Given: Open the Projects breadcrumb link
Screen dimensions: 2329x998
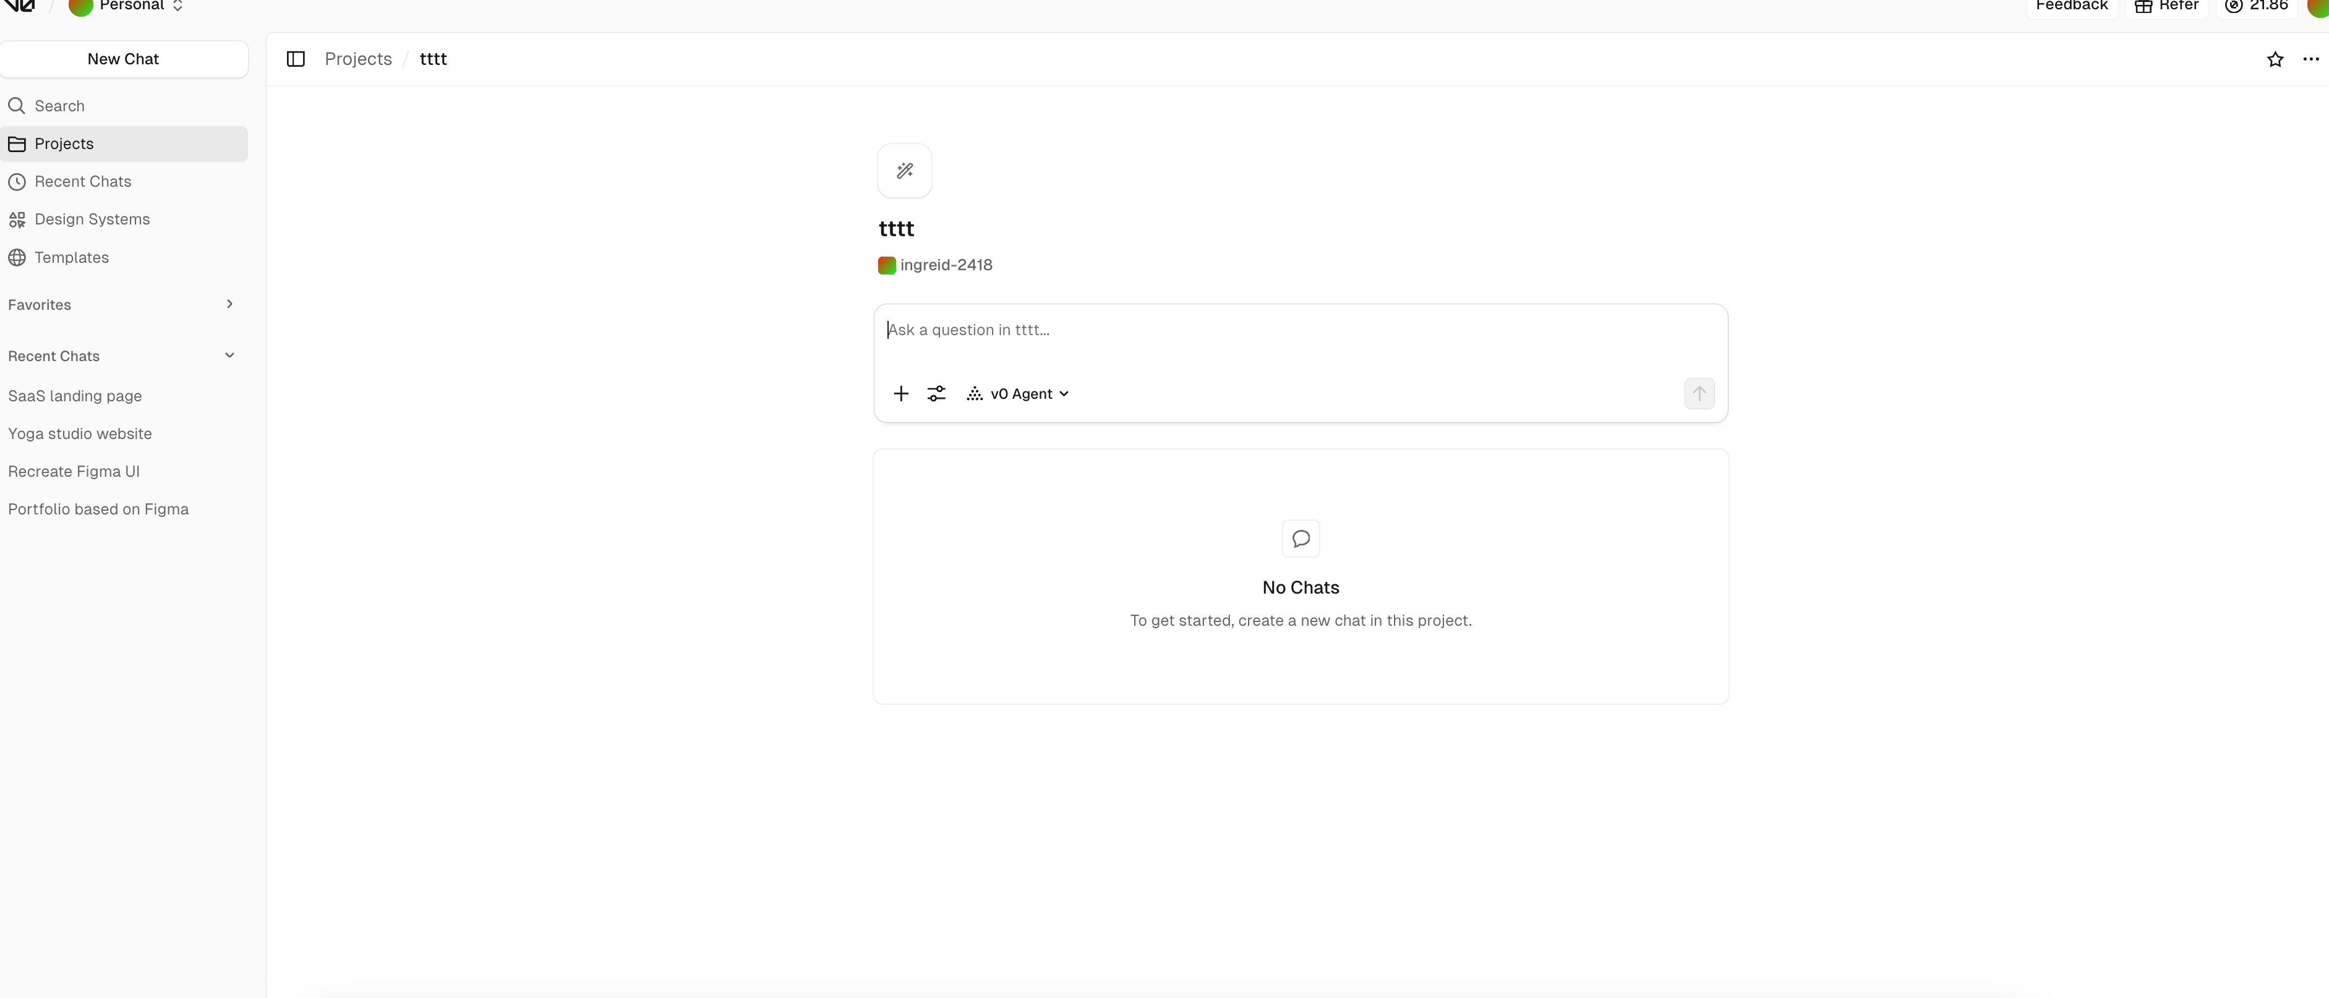Looking at the screenshot, I should coord(358,59).
